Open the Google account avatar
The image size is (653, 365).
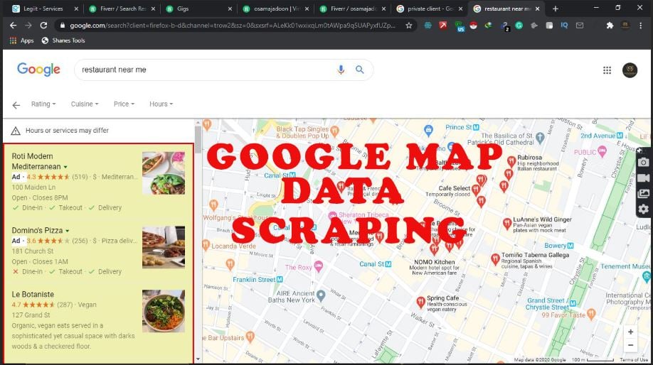point(630,70)
